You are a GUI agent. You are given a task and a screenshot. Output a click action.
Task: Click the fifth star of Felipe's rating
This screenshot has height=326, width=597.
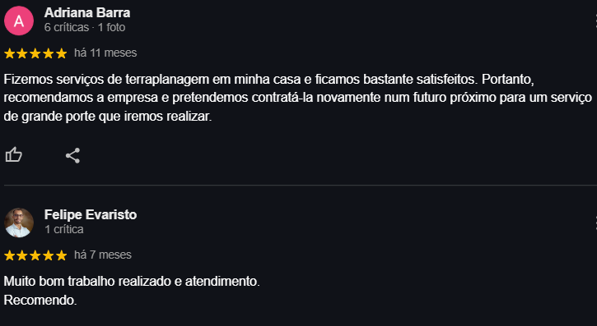[61, 255]
